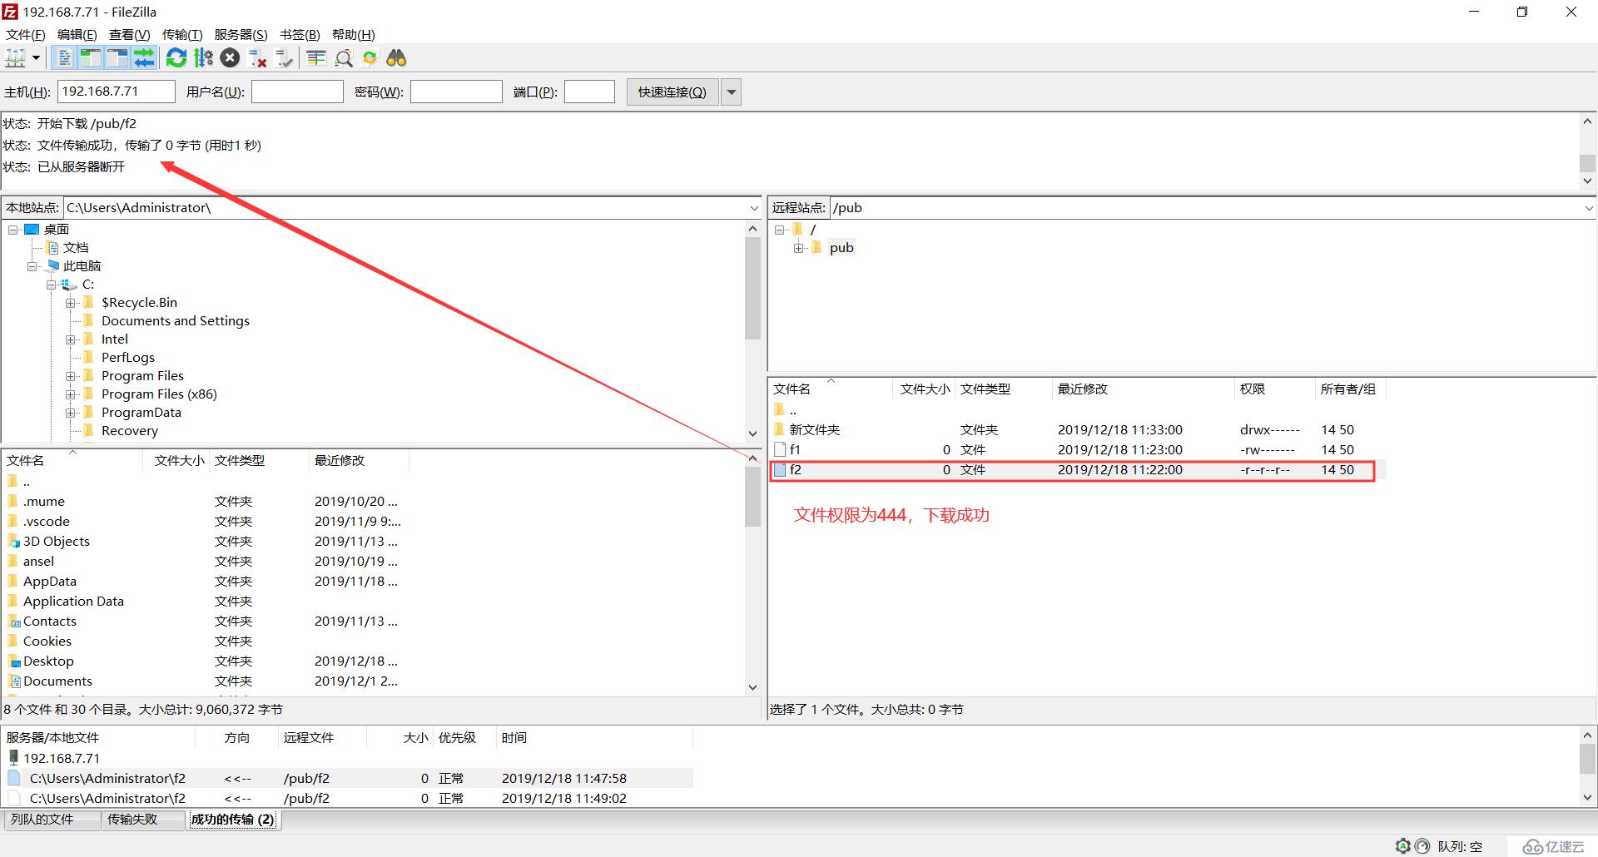Collapse the 桌面 tree node
The image size is (1598, 857).
coord(13,230)
